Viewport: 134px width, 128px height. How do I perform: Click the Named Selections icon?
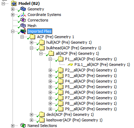click(23, 126)
